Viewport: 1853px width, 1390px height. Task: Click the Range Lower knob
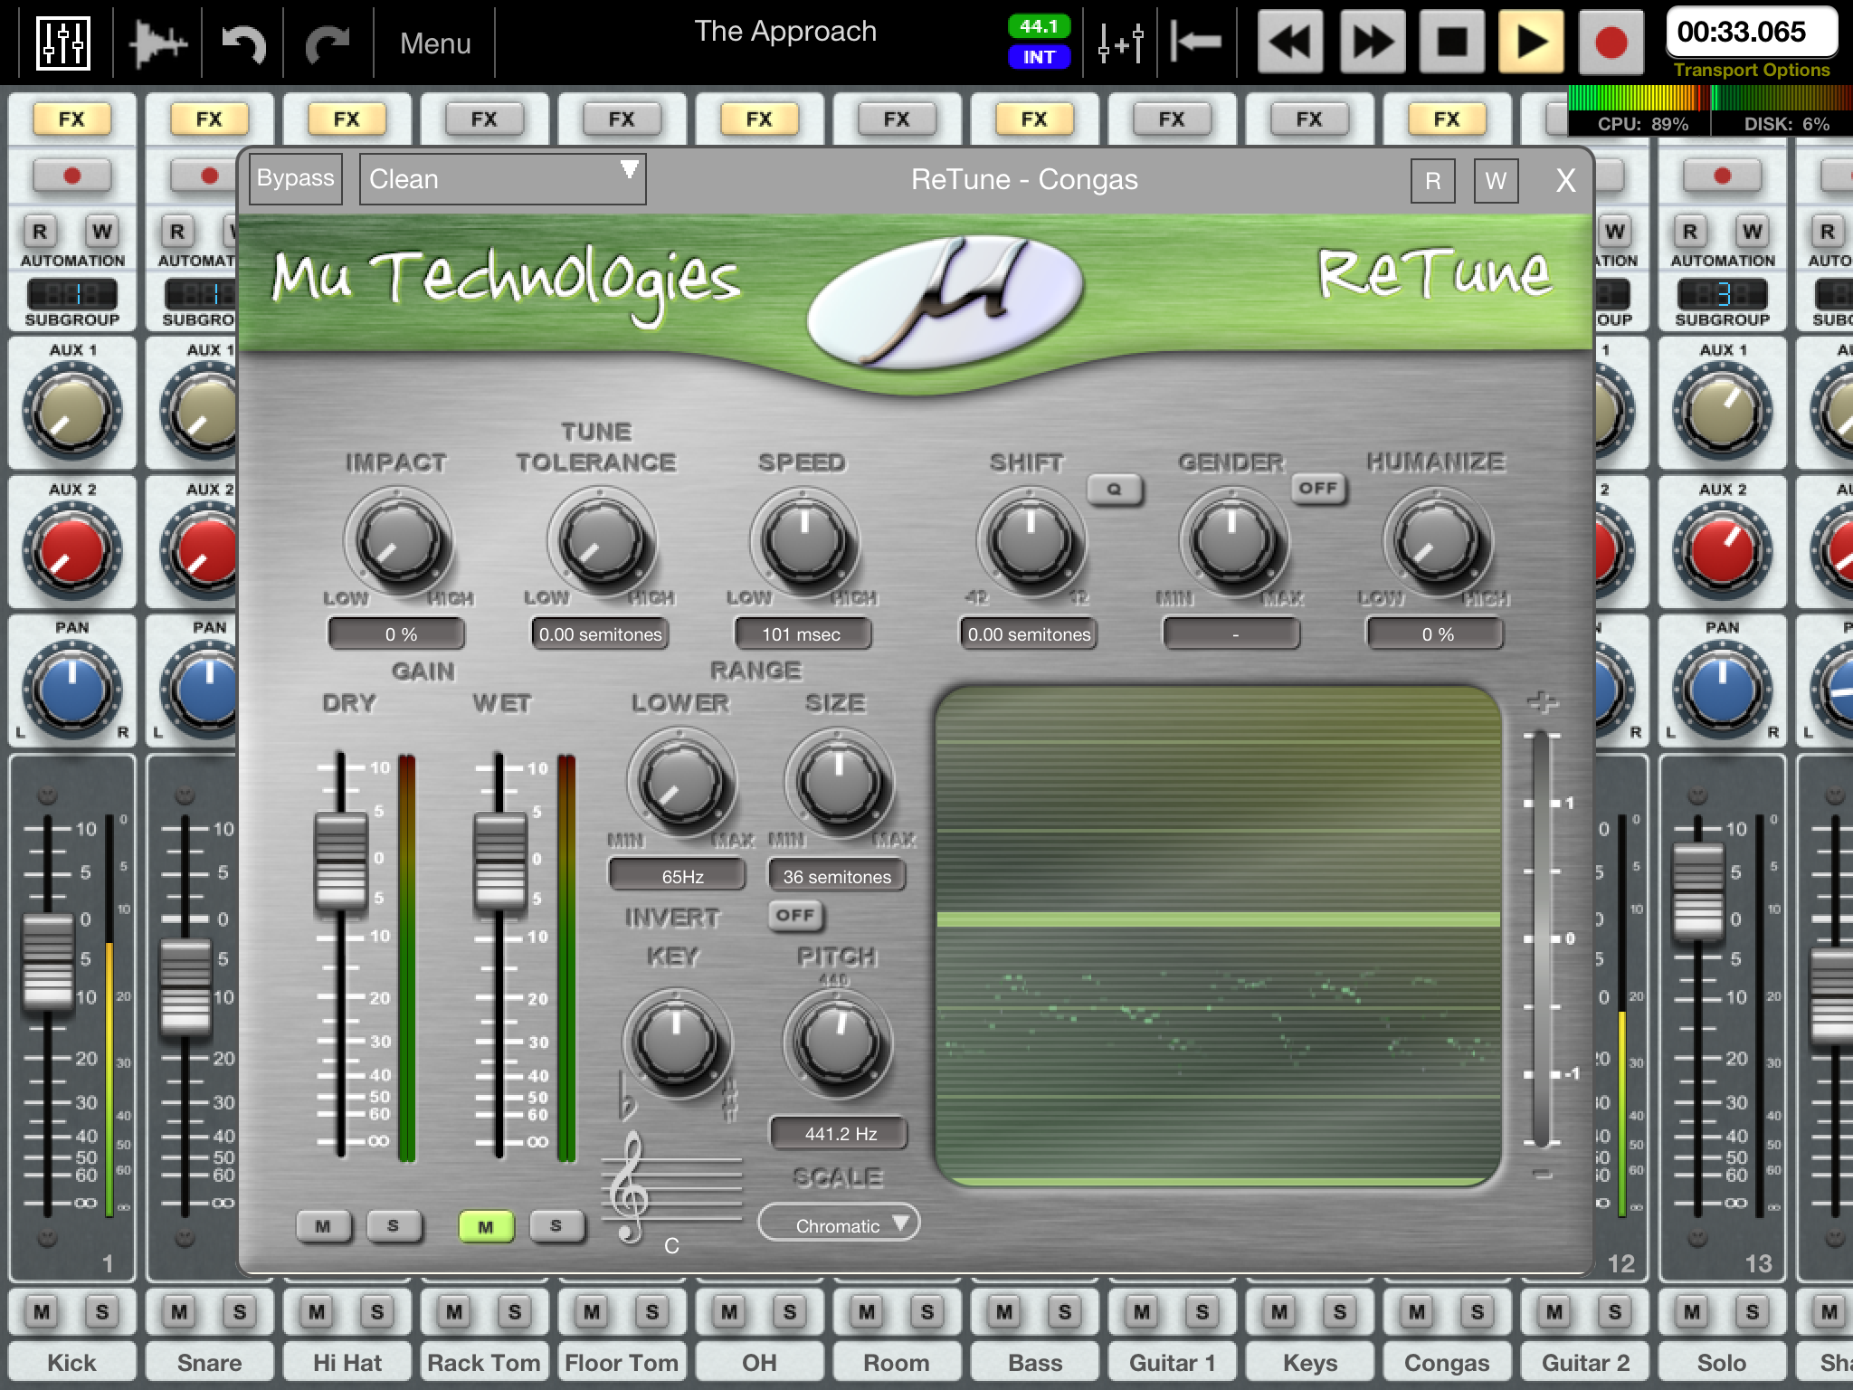coord(680,784)
